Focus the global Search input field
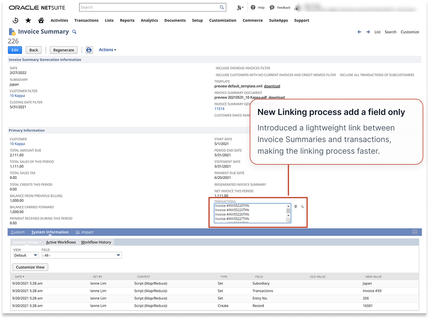 pos(149,7)
